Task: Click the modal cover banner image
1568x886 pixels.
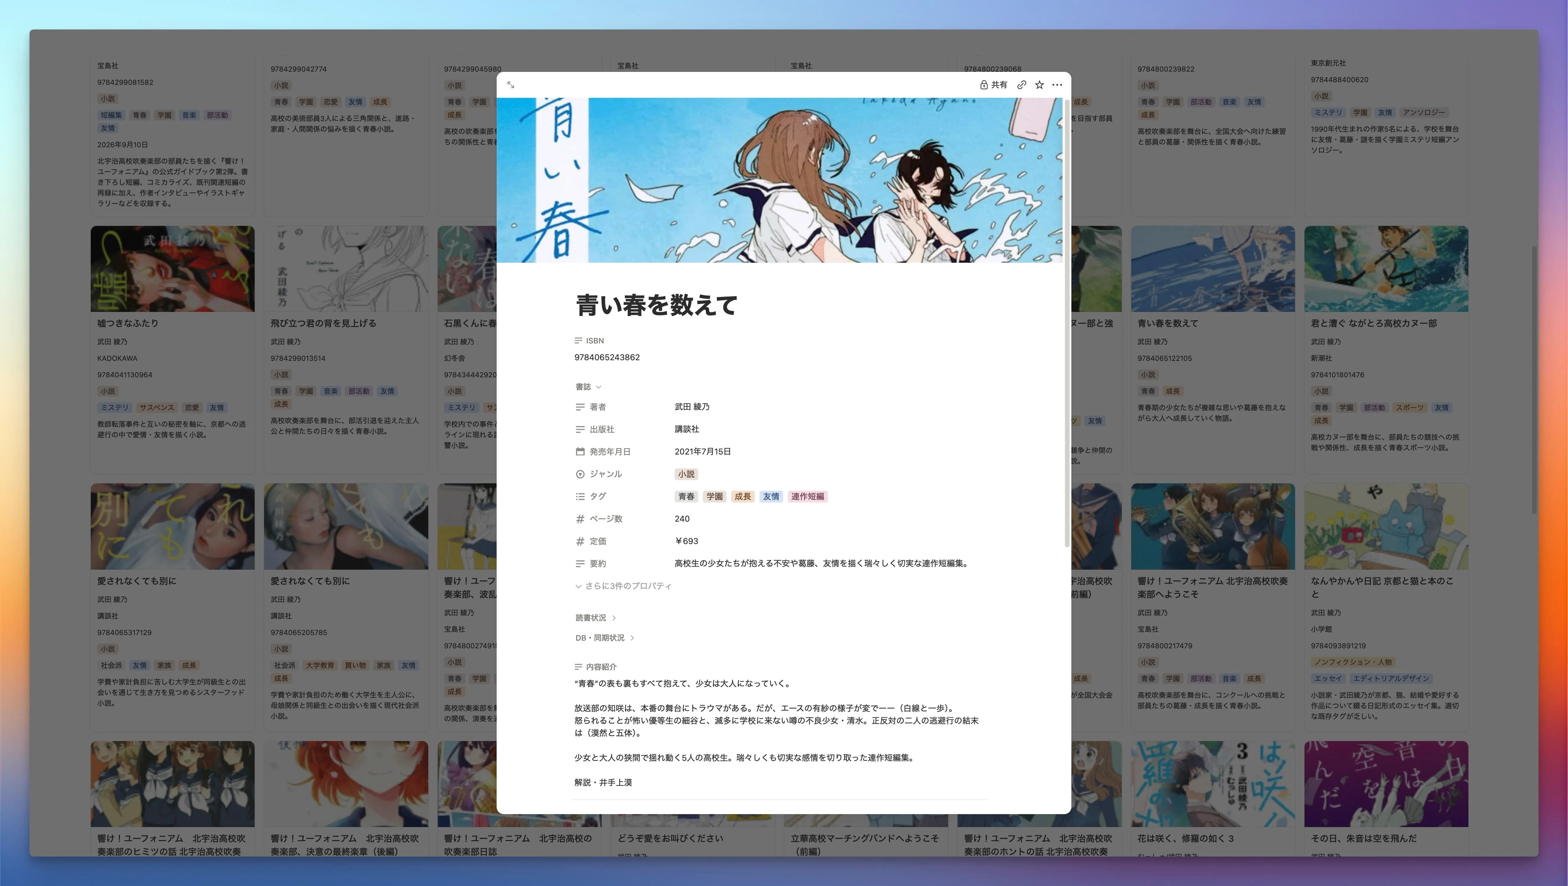Action: click(780, 180)
